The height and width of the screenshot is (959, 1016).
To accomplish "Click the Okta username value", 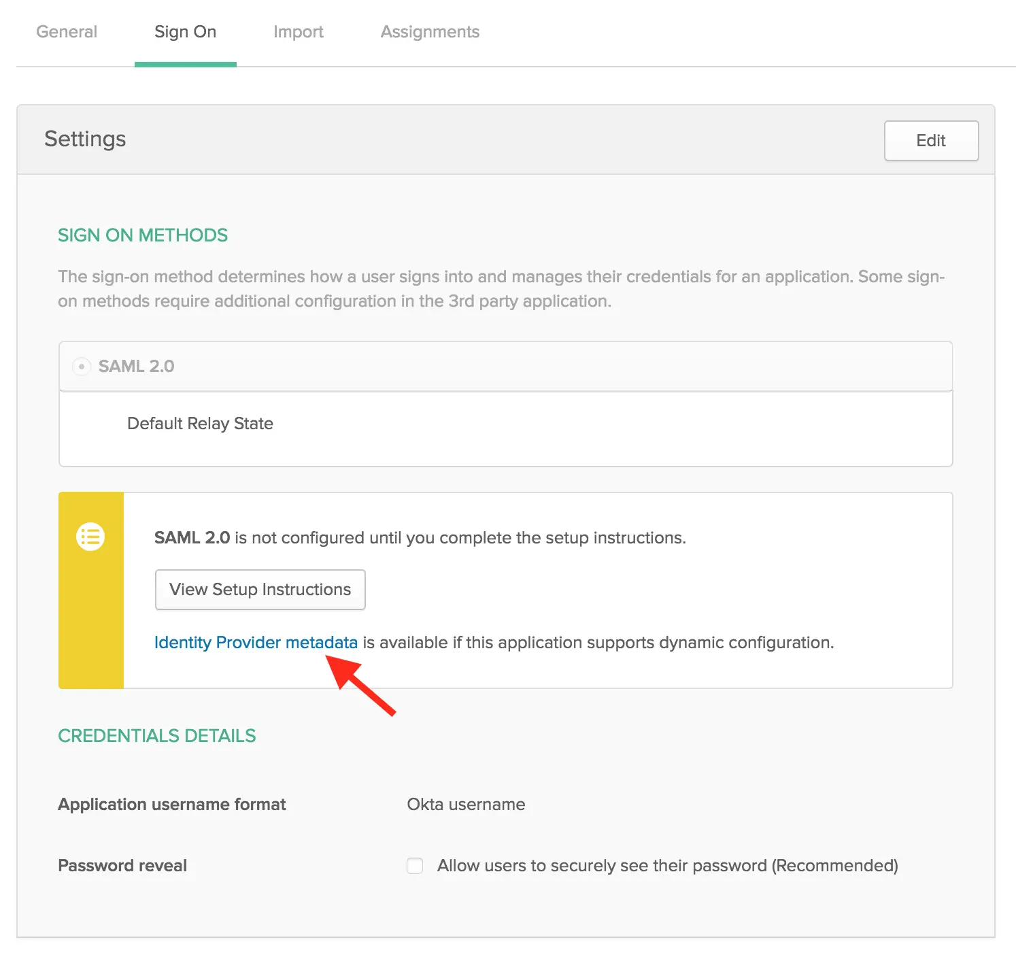I will click(x=466, y=804).
